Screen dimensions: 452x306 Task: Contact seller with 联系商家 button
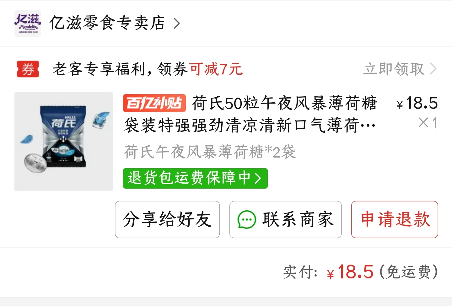point(285,219)
